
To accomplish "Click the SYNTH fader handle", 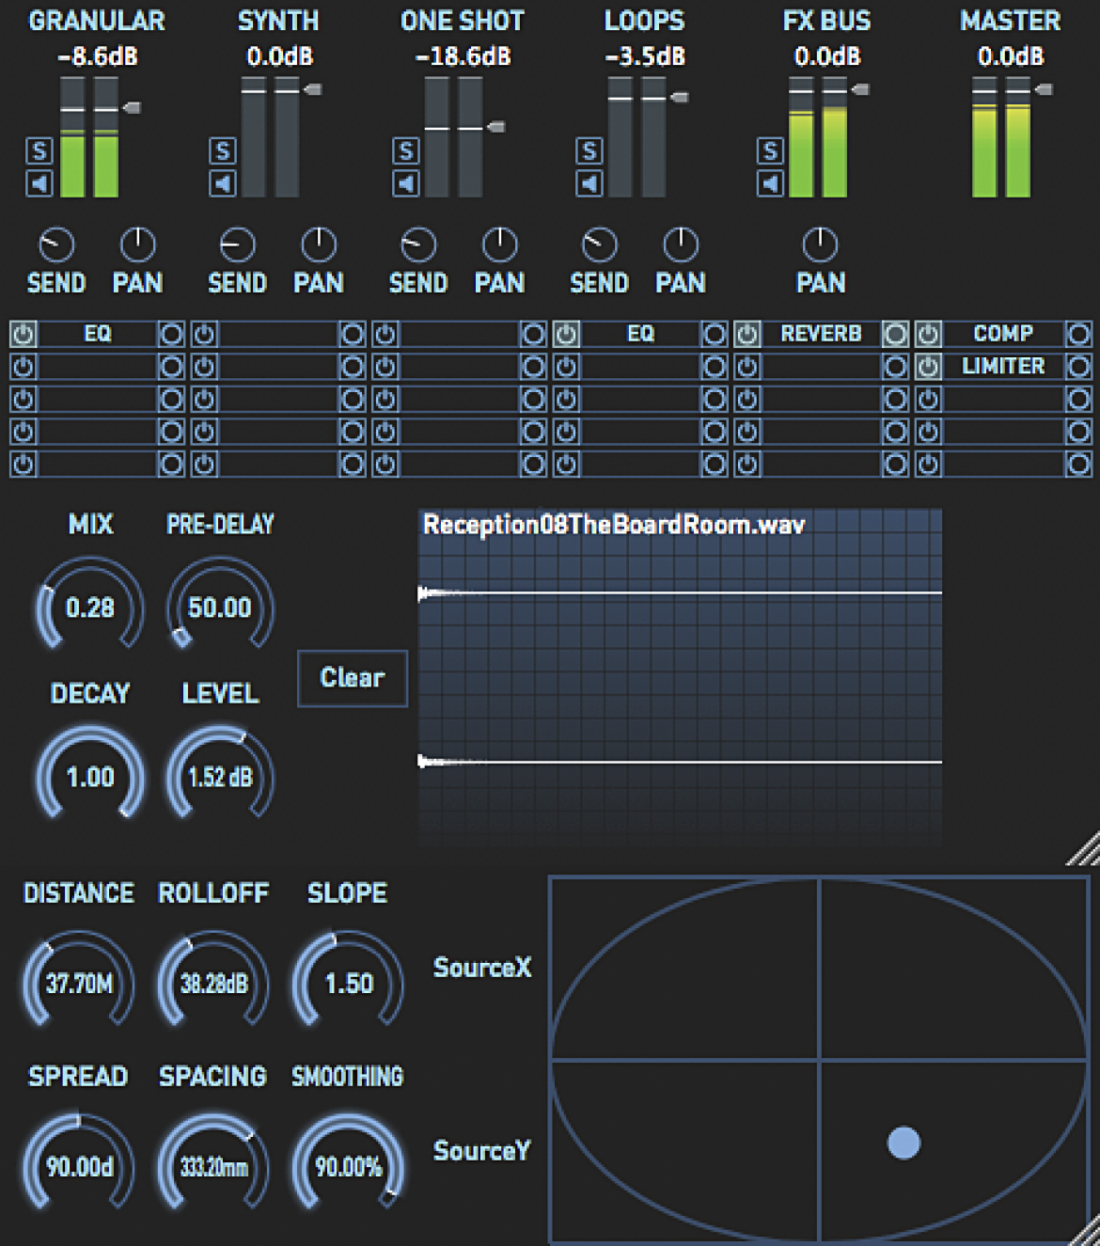I will [313, 89].
